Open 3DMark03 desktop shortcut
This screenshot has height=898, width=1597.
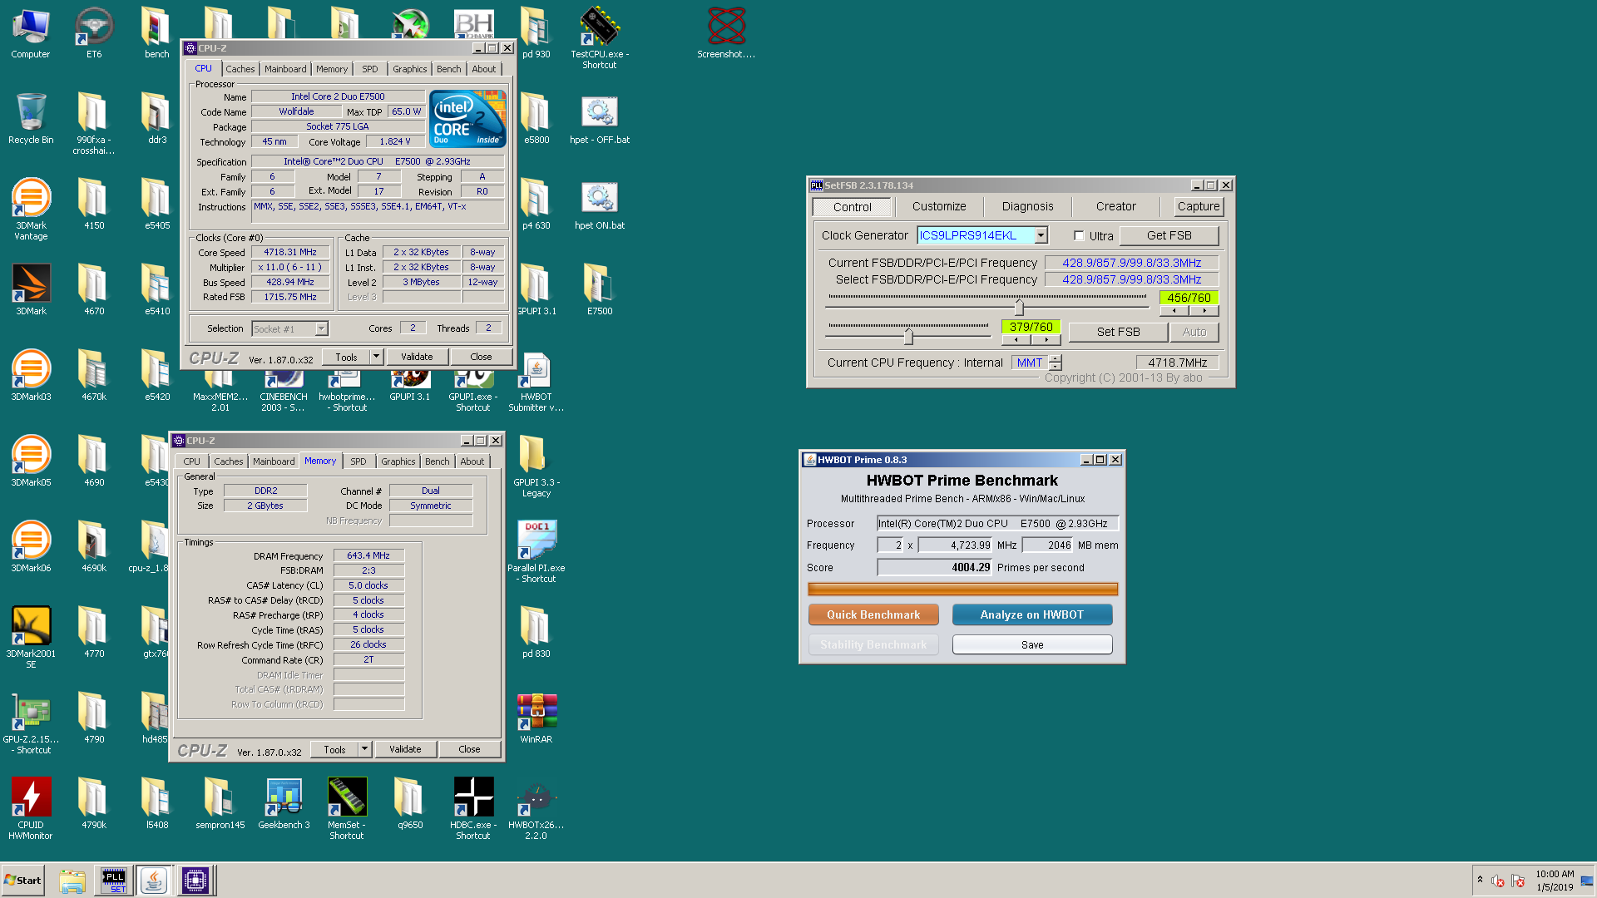(31, 376)
